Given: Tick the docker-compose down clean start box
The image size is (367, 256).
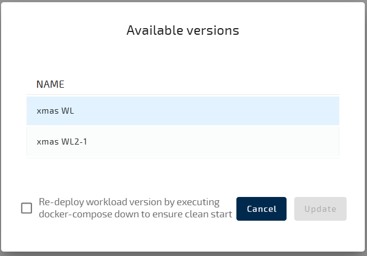Looking at the screenshot, I should click(26, 208).
